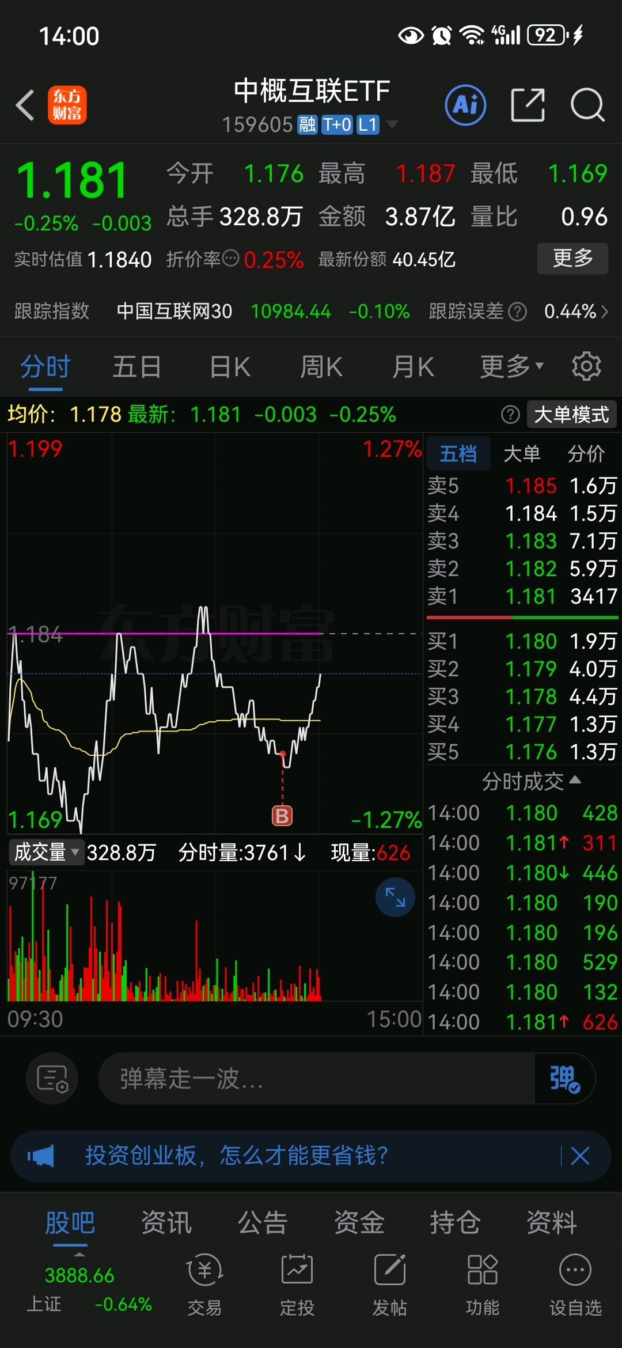The width and height of the screenshot is (622, 1348).
Task: Tap the trade row with volume 626
Action: point(522,1022)
